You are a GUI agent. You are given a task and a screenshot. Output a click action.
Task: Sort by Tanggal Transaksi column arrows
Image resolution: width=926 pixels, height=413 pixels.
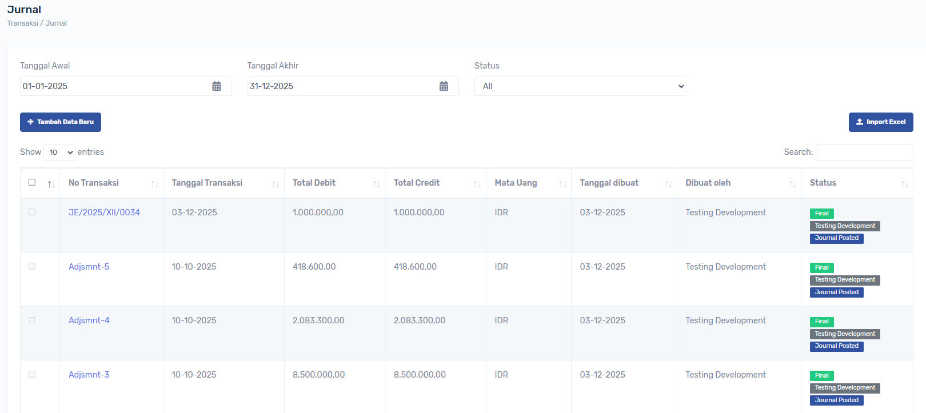click(x=275, y=184)
